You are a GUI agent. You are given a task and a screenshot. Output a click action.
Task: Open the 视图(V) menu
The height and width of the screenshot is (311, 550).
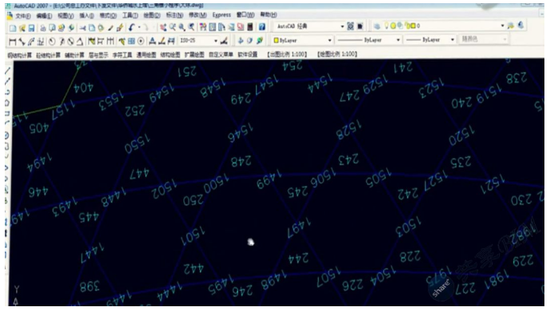click(x=65, y=16)
